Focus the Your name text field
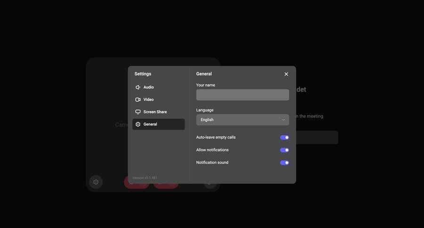The image size is (424, 228). click(243, 95)
